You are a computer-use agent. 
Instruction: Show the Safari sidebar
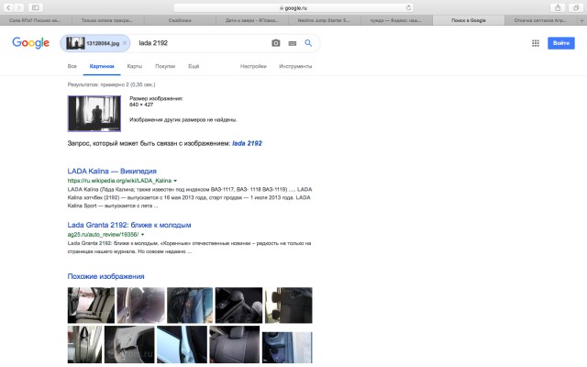tap(35, 7)
